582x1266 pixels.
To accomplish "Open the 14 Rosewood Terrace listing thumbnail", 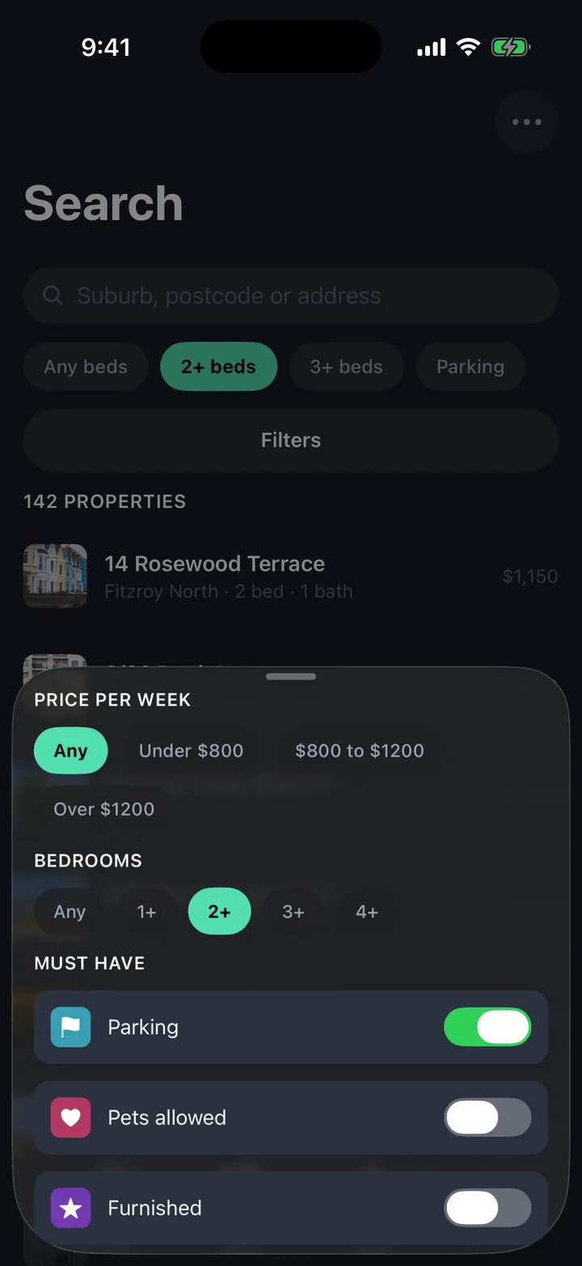I will tap(55, 576).
